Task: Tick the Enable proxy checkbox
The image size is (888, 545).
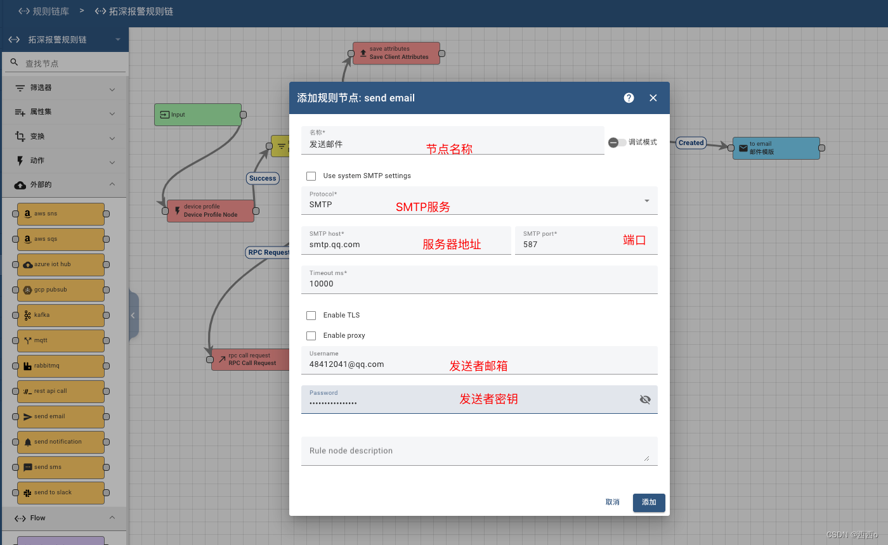Action: [311, 335]
